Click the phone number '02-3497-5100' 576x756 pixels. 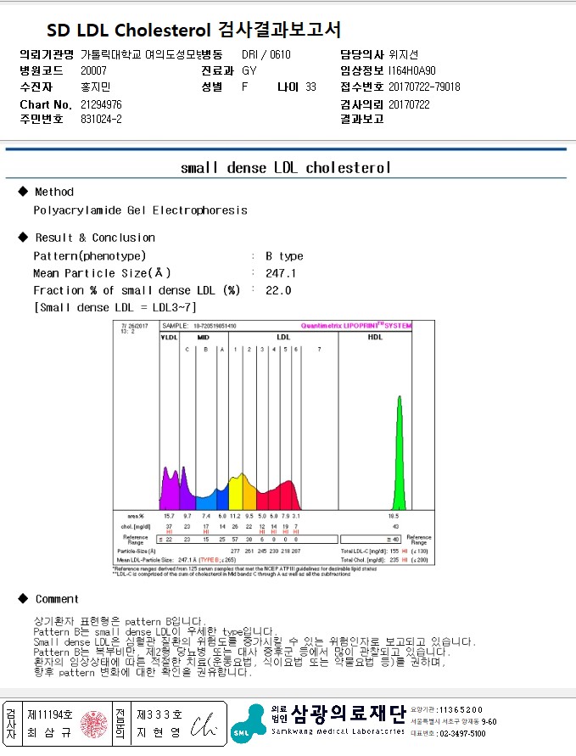(462, 734)
